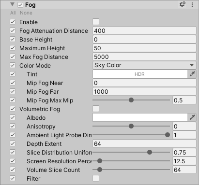
Task: Toggle the Fog component active checkbox
Action: coord(20,5)
